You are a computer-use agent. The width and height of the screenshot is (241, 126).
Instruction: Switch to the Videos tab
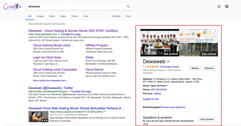tap(74, 16)
